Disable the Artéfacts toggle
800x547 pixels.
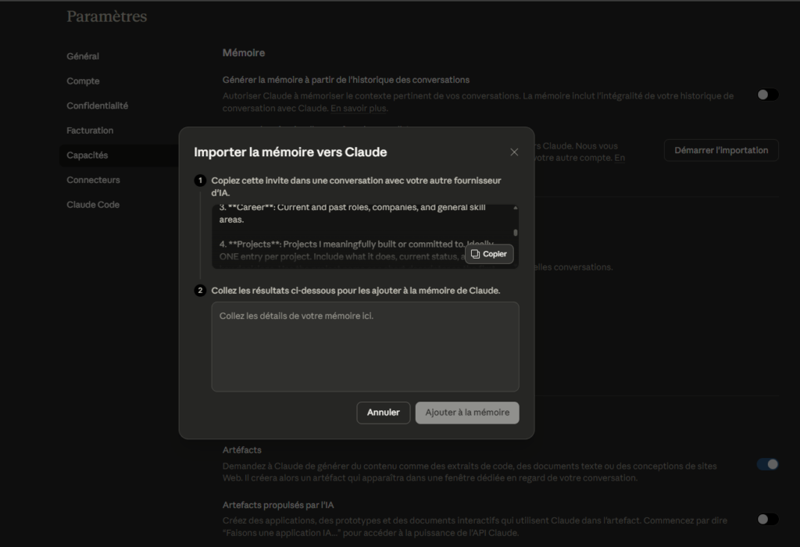click(767, 464)
